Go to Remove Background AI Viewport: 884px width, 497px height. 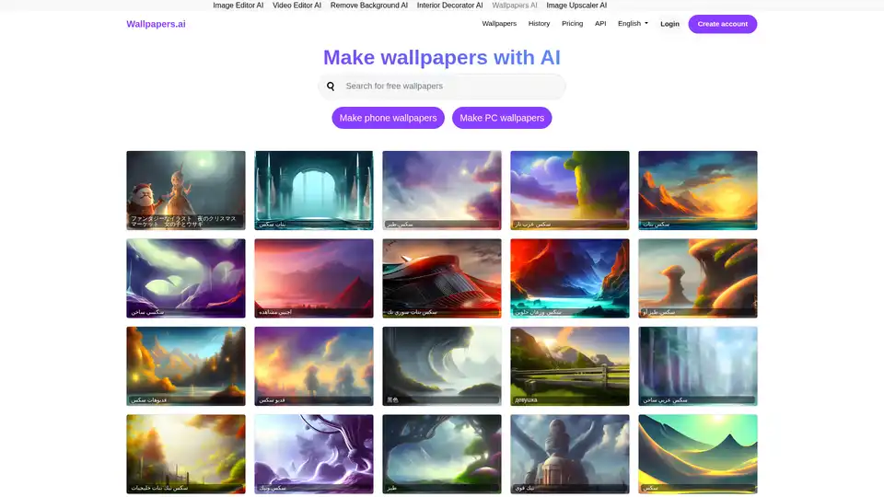pos(368,6)
